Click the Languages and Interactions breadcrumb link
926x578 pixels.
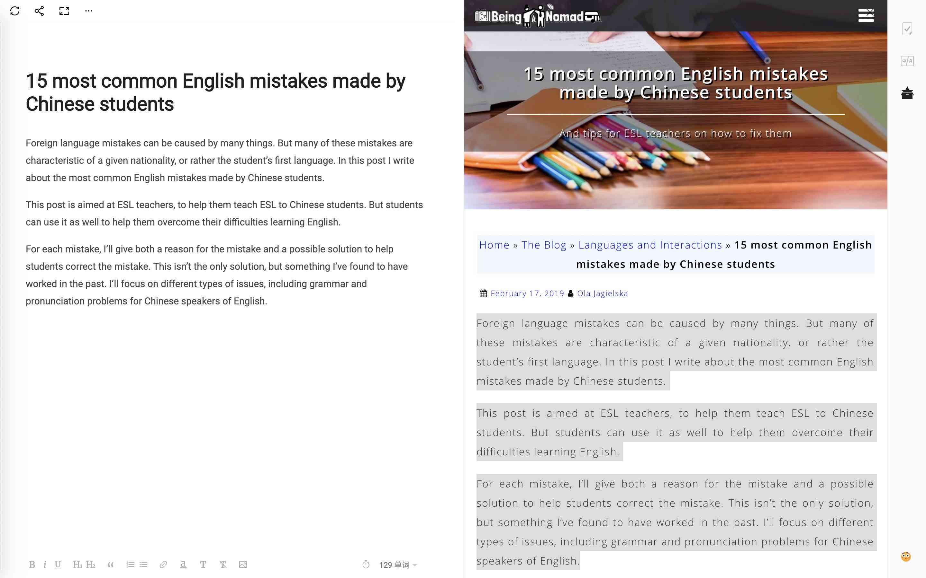click(x=650, y=245)
